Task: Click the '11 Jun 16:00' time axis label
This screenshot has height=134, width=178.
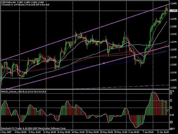Action: [x=163, y=132]
